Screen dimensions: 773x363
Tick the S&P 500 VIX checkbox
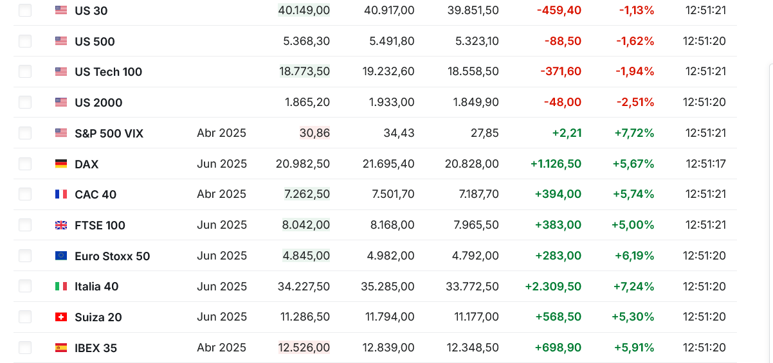(x=25, y=133)
